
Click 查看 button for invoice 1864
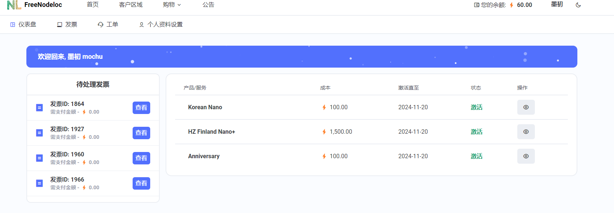click(141, 108)
